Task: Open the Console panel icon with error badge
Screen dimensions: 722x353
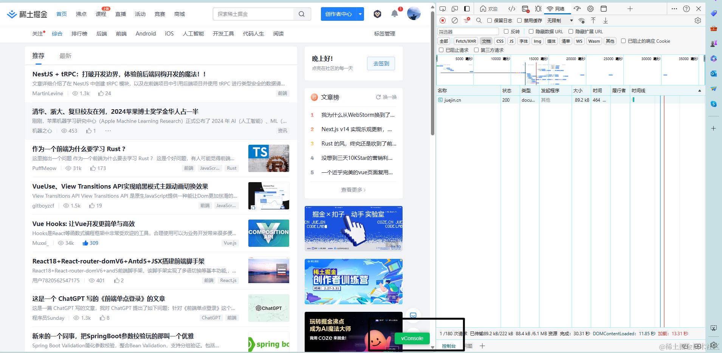Action: click(525, 9)
